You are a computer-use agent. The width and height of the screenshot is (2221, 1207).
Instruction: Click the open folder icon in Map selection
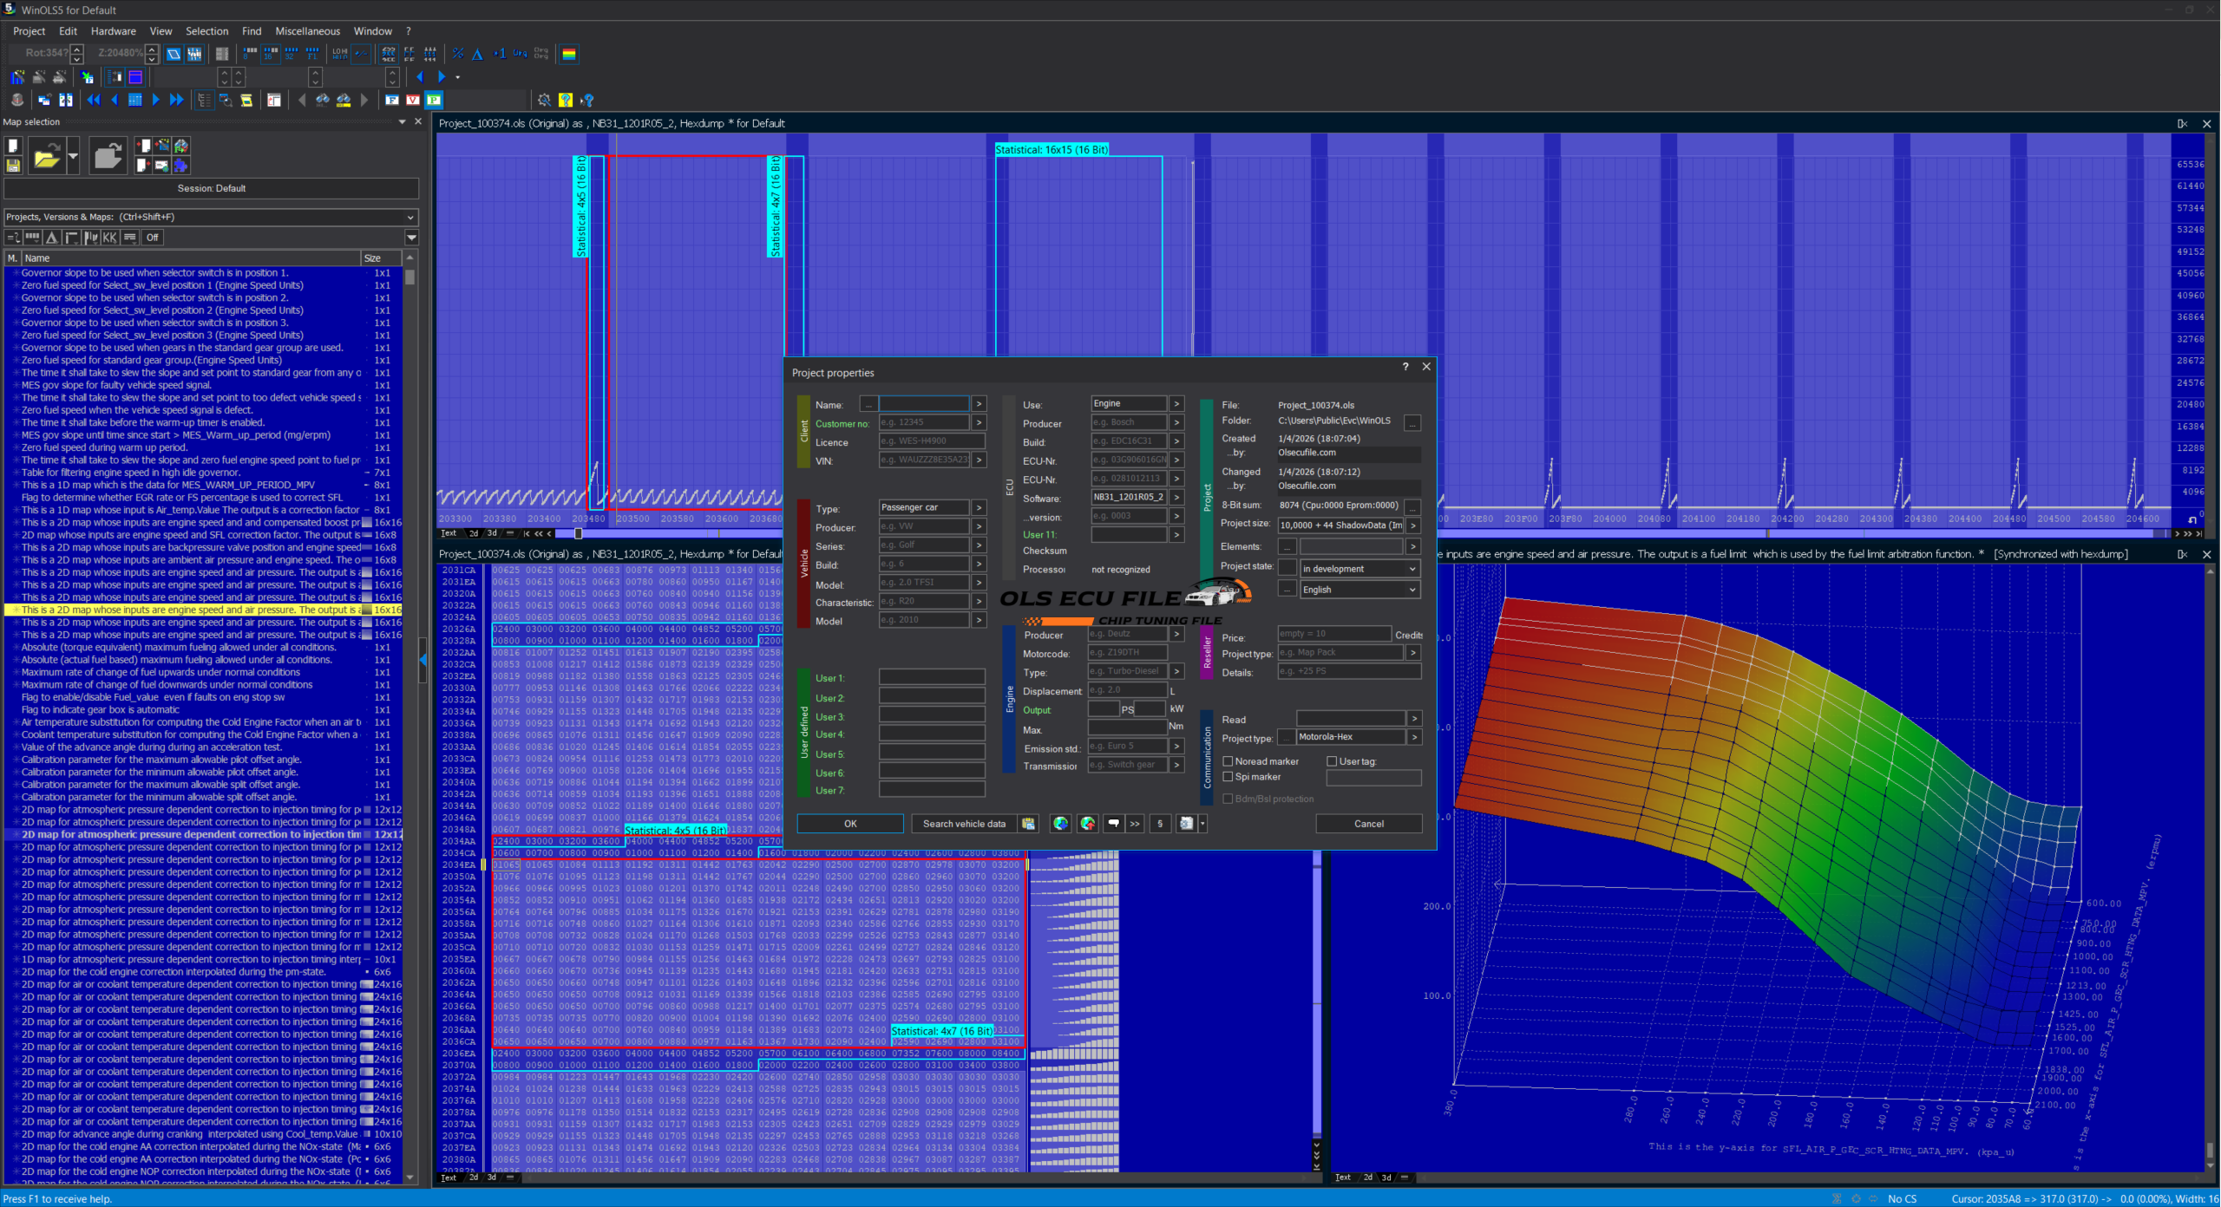pos(46,157)
